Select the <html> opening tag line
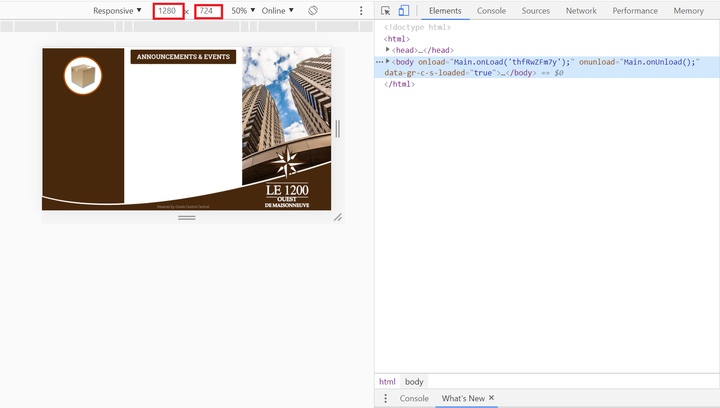This screenshot has height=408, width=720. pos(397,39)
